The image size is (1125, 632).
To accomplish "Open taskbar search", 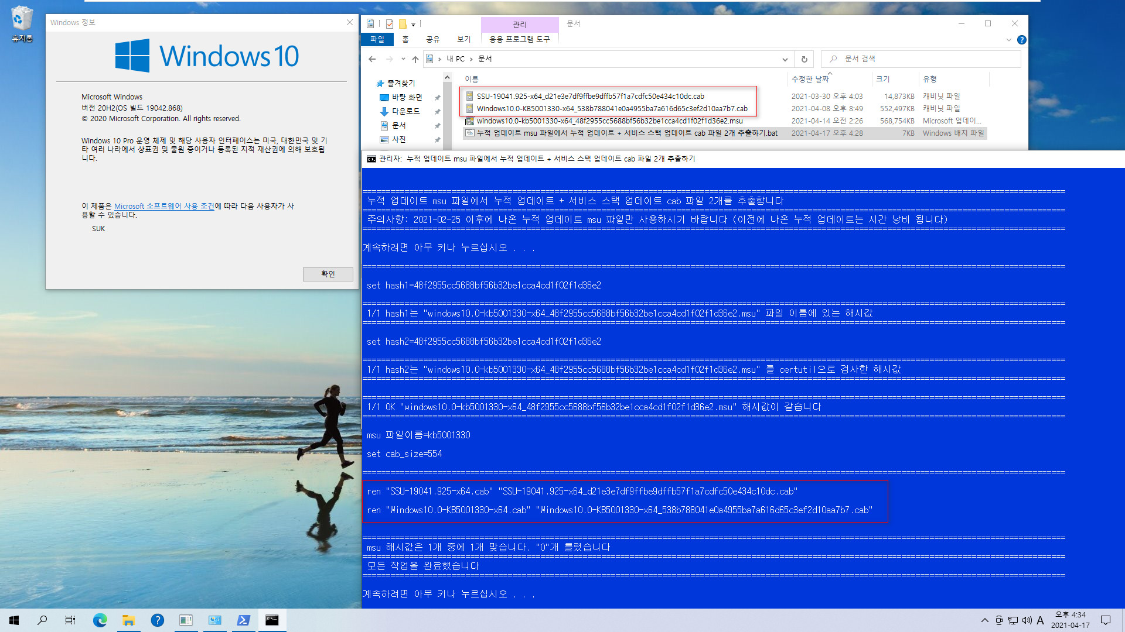I will pyautogui.click(x=42, y=620).
